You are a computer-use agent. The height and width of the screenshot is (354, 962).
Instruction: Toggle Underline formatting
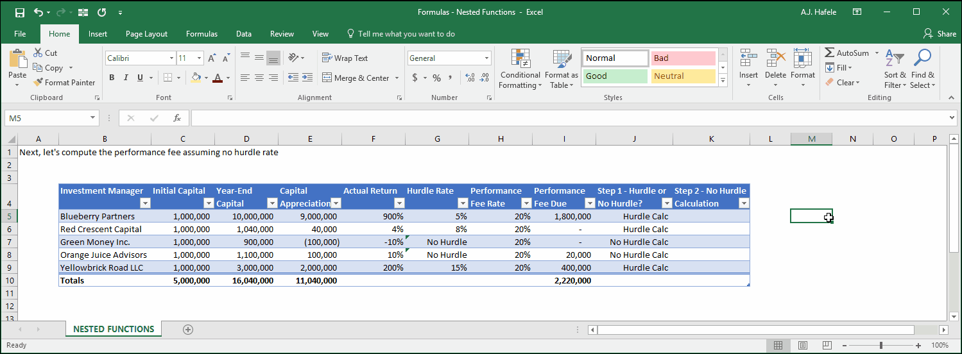pyautogui.click(x=141, y=78)
